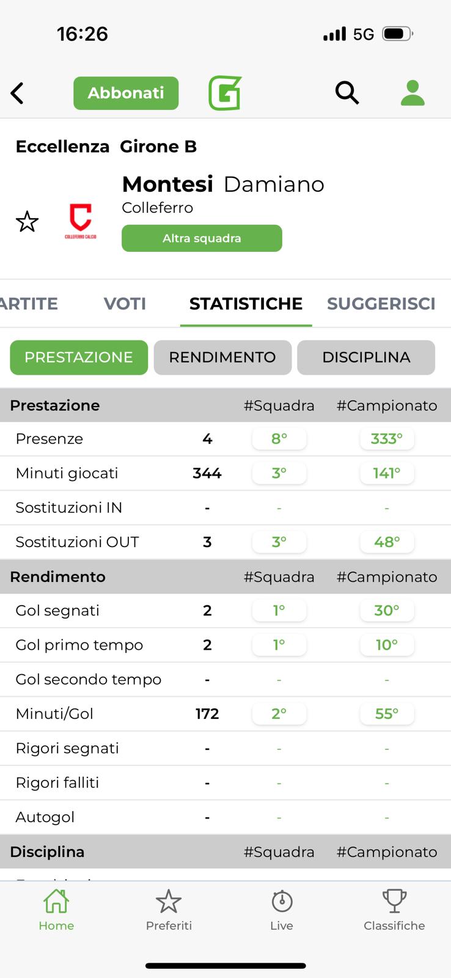This screenshot has width=451, height=978.
Task: Toggle favorite star for Montesi Damiano
Action: tap(27, 221)
